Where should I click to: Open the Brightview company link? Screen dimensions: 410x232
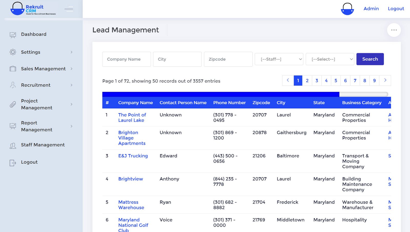pos(130,179)
